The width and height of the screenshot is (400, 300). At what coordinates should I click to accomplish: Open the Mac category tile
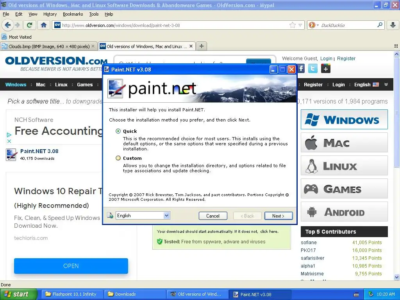[x=344, y=143]
